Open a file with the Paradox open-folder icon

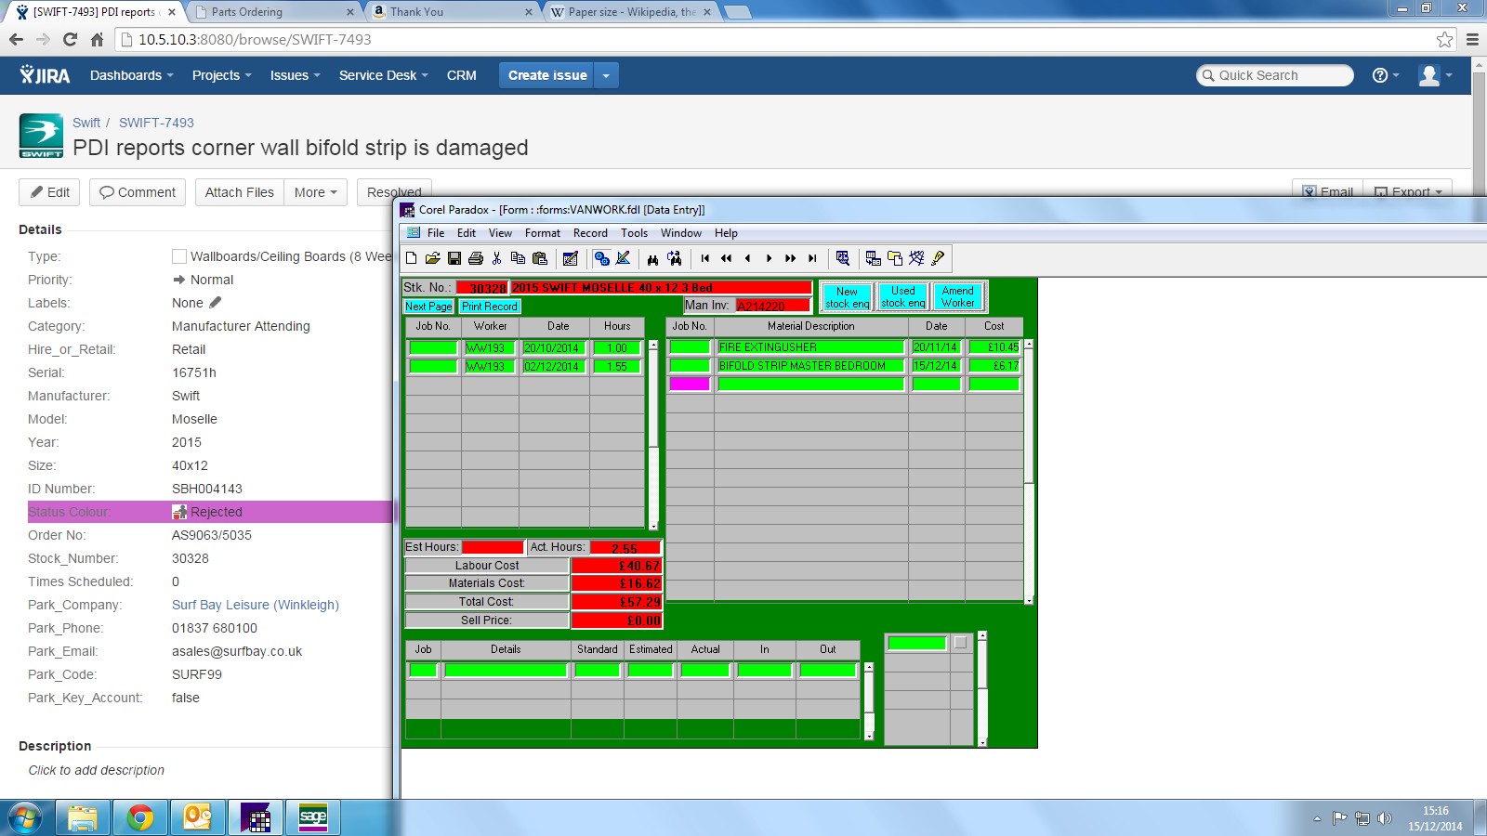point(432,258)
